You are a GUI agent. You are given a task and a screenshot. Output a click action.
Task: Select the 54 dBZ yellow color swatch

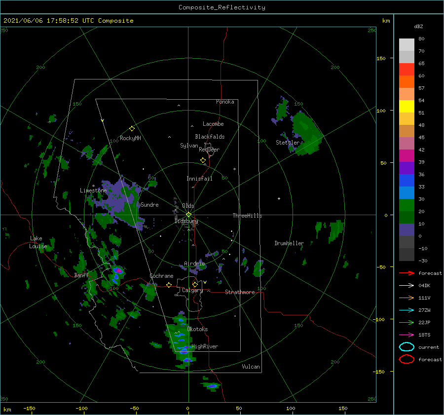pos(407,106)
